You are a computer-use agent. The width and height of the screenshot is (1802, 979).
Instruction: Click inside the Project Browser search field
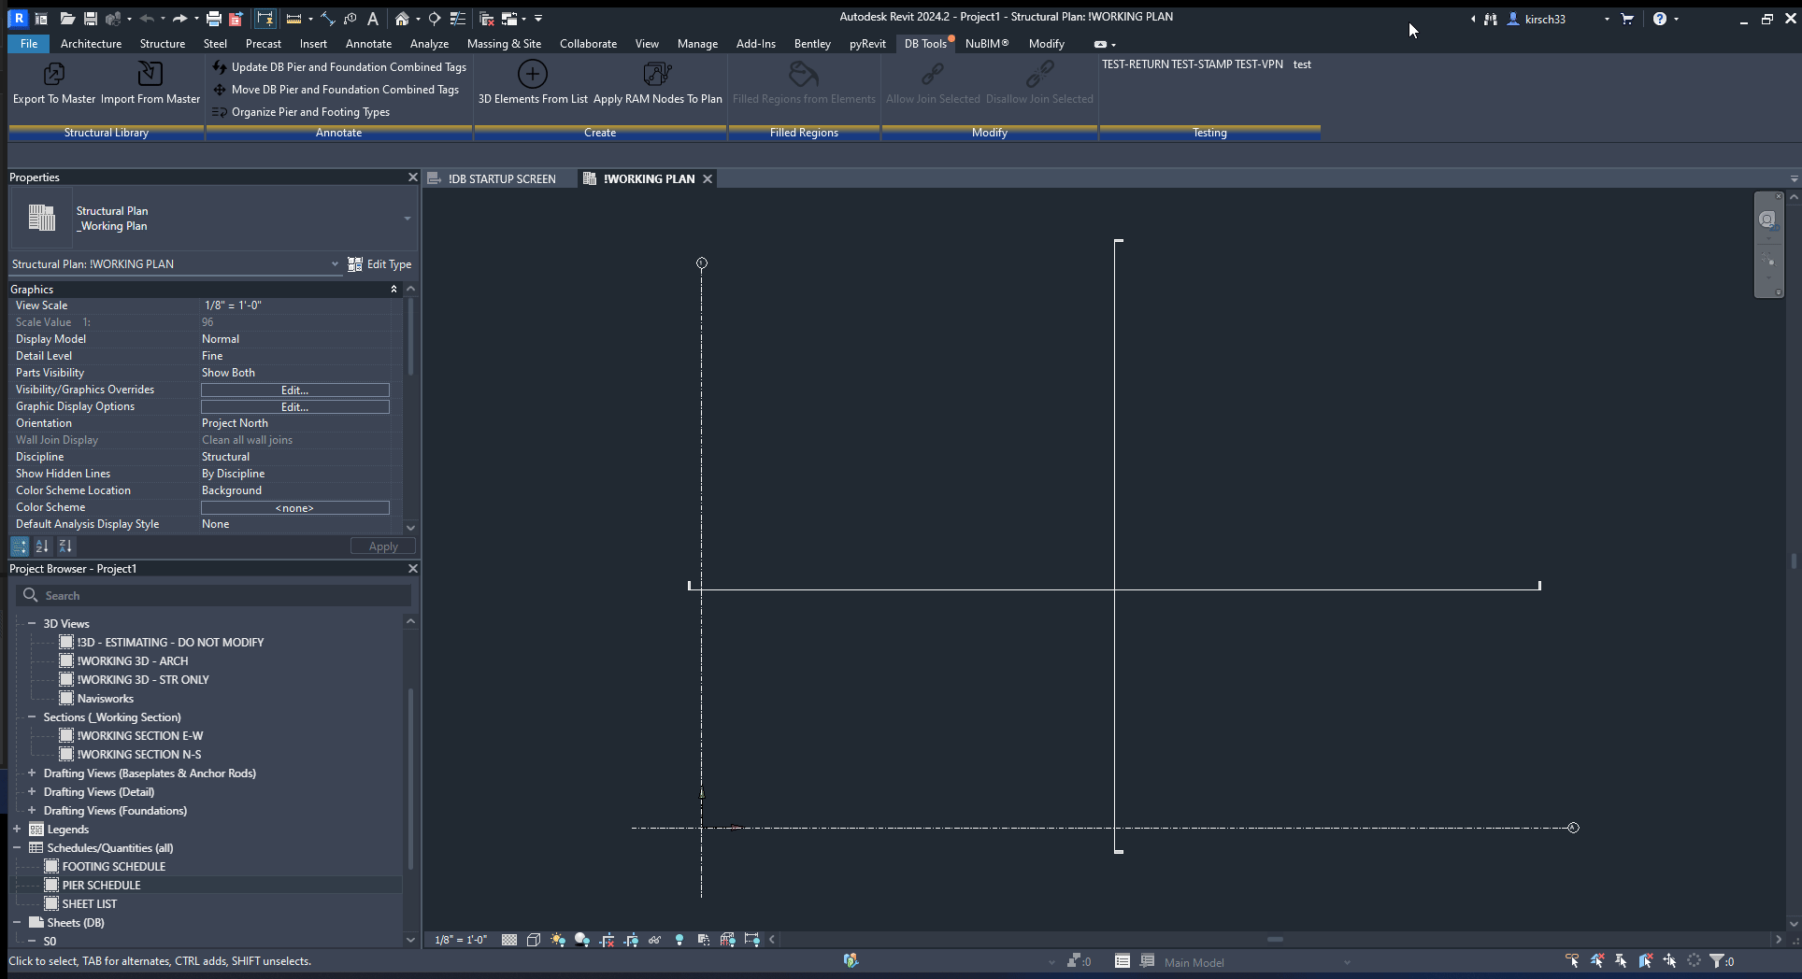213,595
